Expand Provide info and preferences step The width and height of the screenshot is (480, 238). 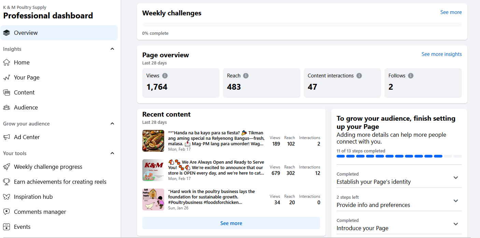coord(455,201)
